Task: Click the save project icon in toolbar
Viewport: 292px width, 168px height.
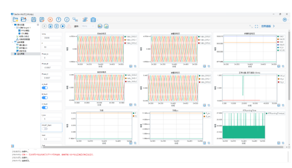Action: pyautogui.click(x=34, y=20)
